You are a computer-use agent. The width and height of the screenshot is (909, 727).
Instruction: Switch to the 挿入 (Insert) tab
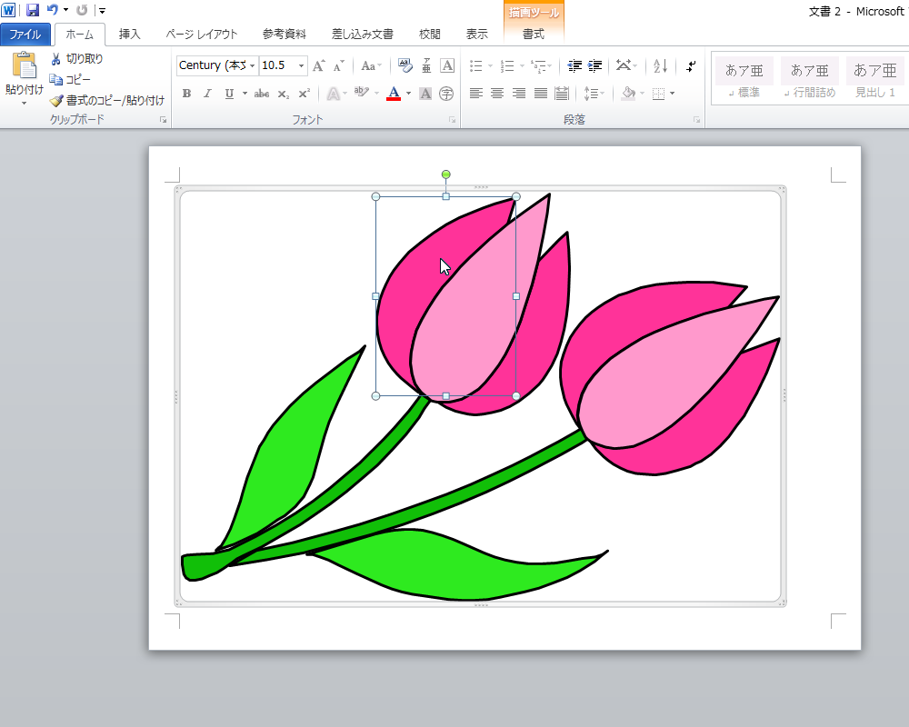point(130,35)
